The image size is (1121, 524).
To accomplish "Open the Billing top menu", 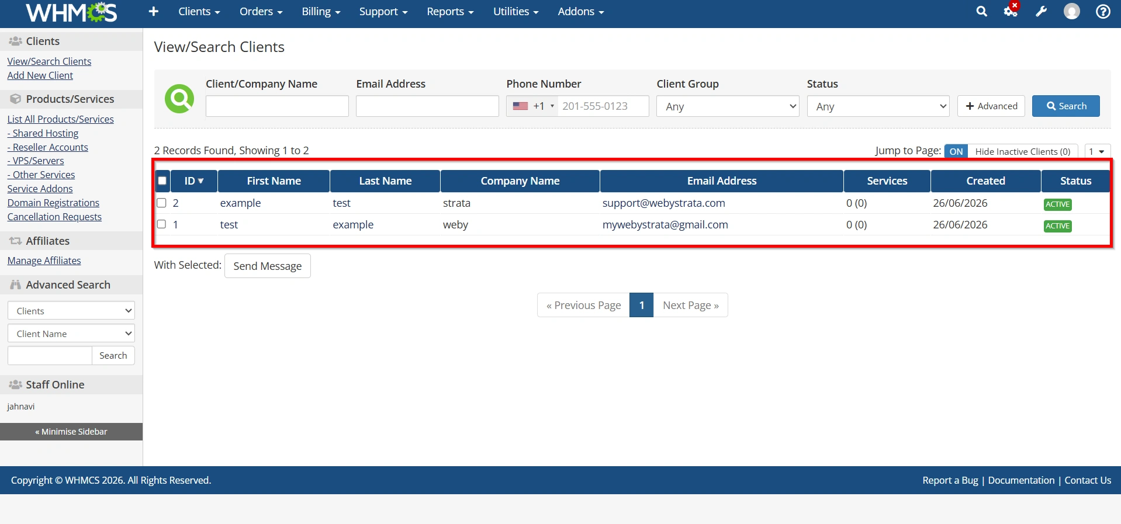I will coord(321,12).
